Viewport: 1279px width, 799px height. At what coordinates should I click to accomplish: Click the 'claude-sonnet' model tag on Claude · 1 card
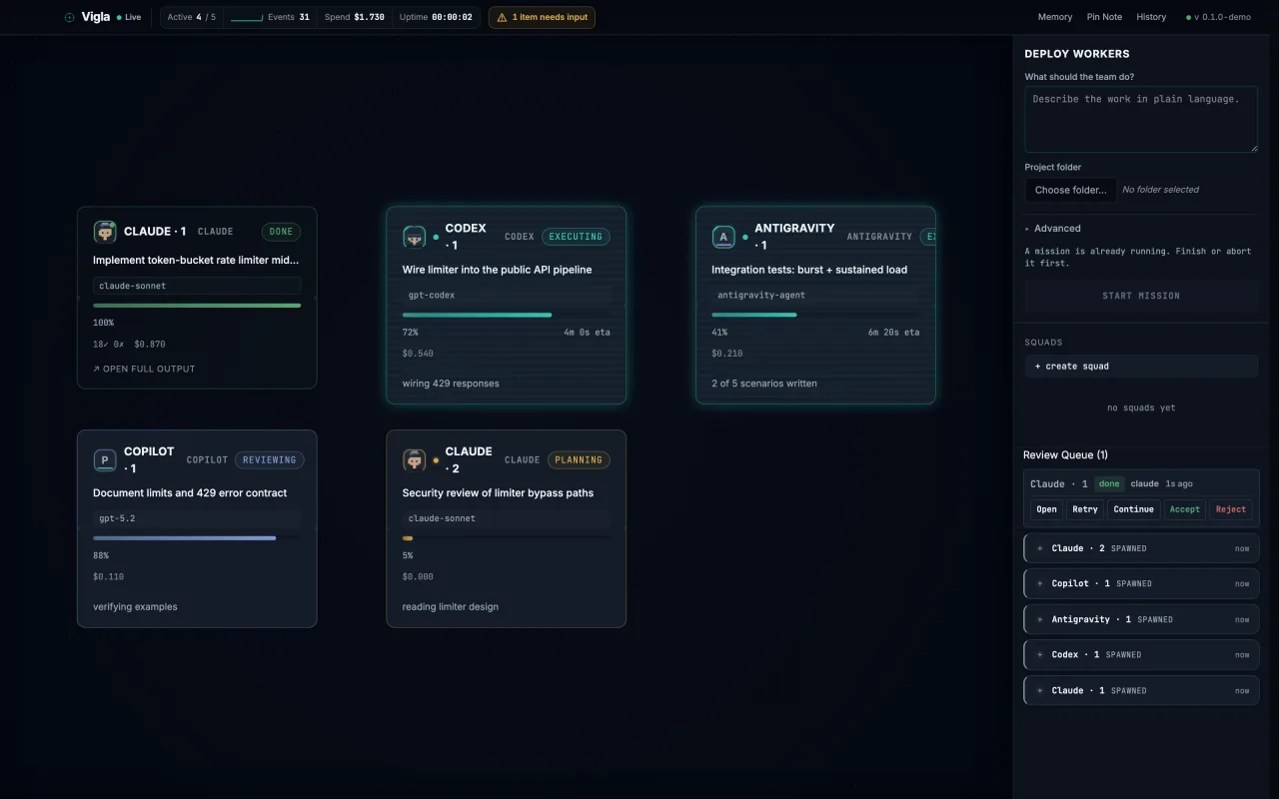(x=197, y=286)
